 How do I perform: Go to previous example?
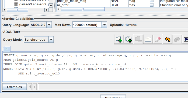(x=30, y=87)
